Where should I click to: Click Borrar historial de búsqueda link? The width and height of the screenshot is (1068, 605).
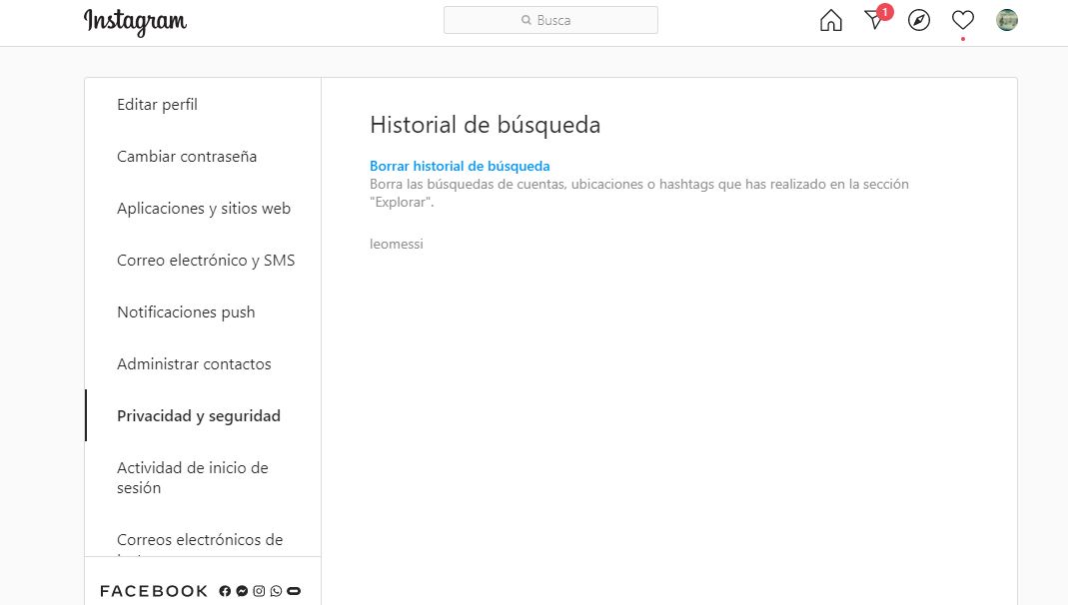460,166
